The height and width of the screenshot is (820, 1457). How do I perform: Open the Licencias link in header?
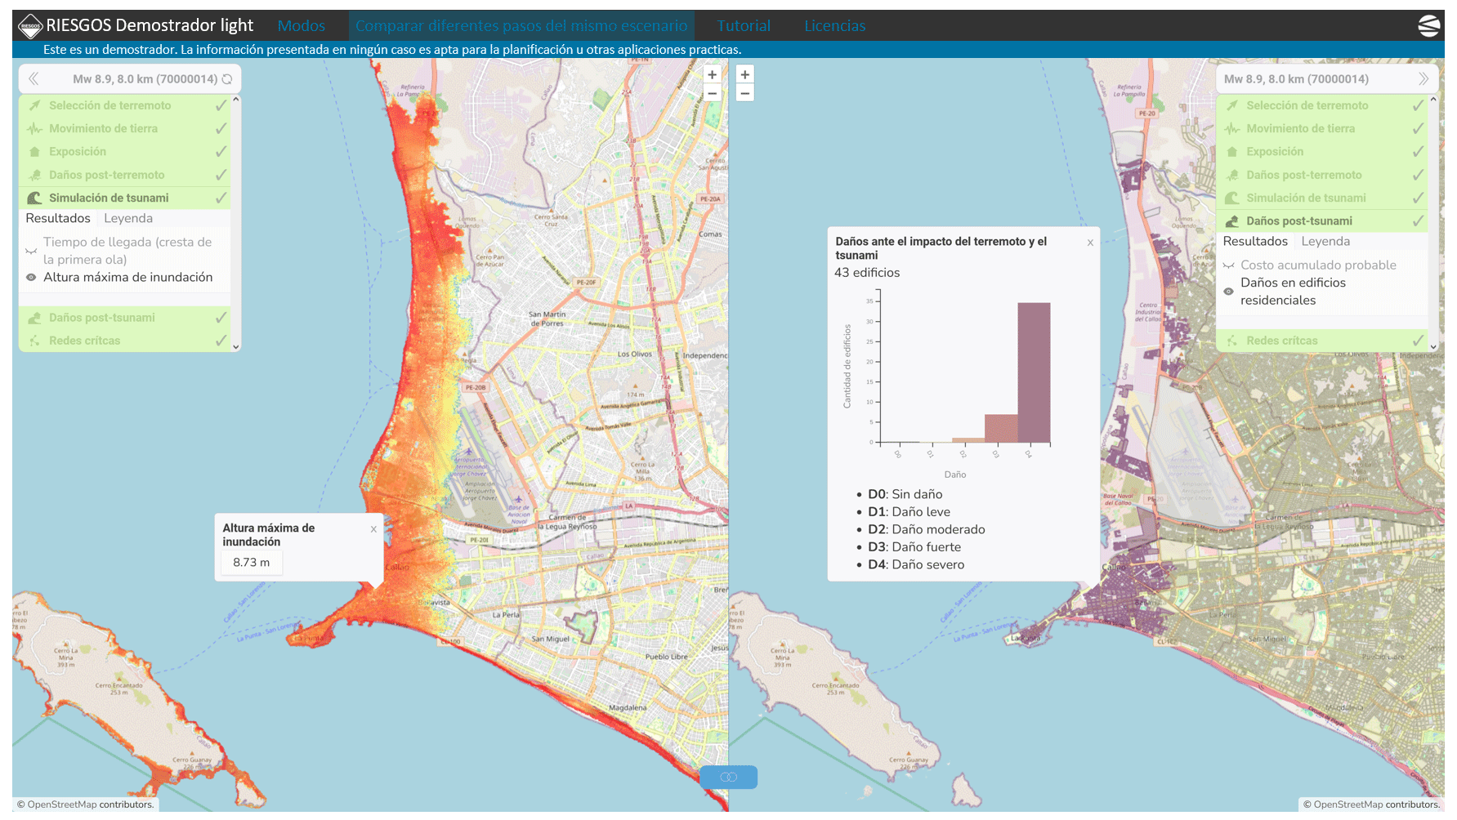[x=834, y=26]
